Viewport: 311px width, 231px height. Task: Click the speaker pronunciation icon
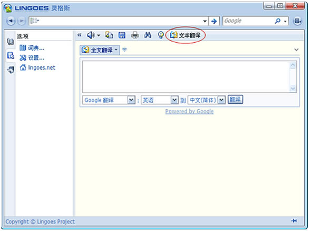click(91, 35)
